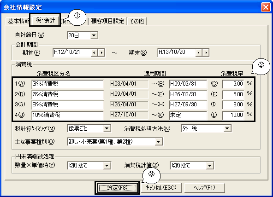This screenshot has width=273, height=197.
Task: Click the ヘルプ(F1) button
Action: click(205, 188)
